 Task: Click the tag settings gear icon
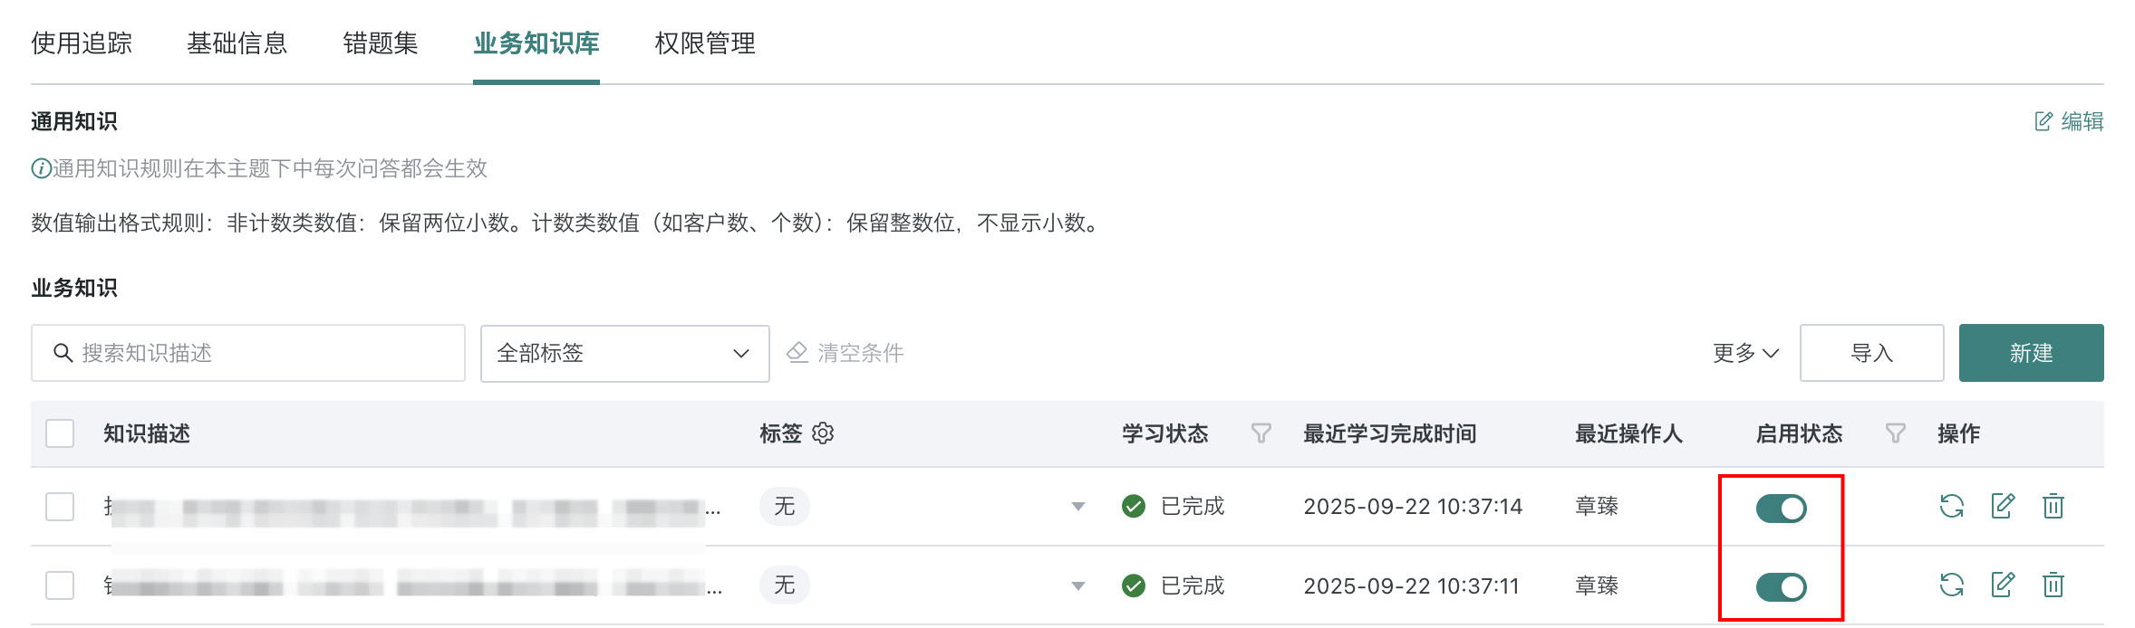coord(823,433)
